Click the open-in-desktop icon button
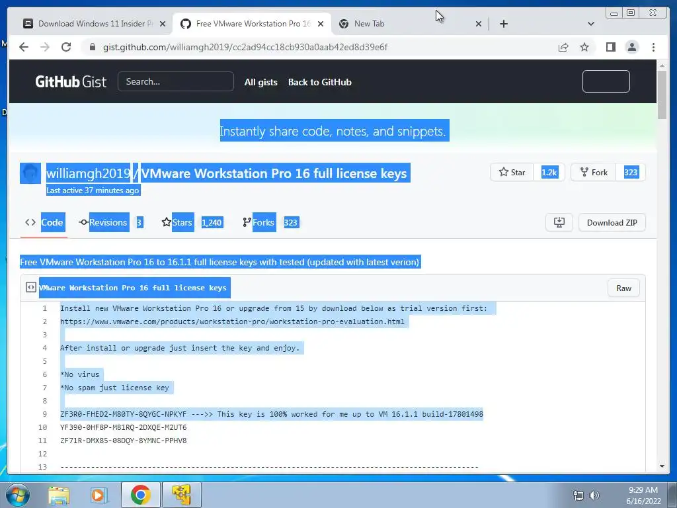This screenshot has width=677, height=508. [x=559, y=222]
